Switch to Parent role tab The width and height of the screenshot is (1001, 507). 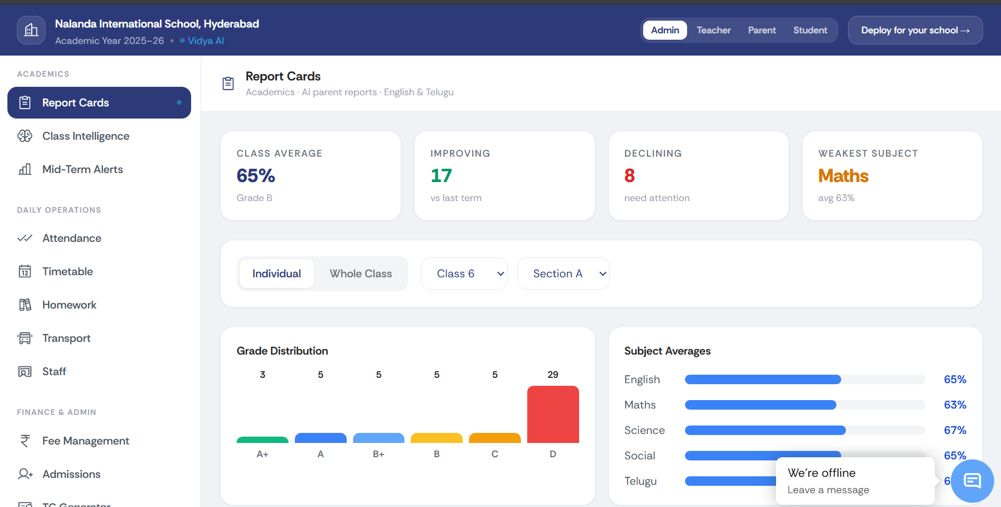click(x=762, y=30)
